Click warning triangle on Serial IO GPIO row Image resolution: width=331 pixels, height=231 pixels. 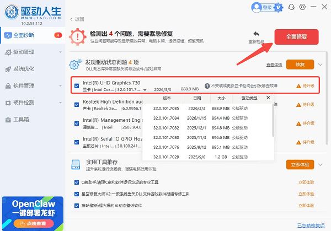(298, 143)
